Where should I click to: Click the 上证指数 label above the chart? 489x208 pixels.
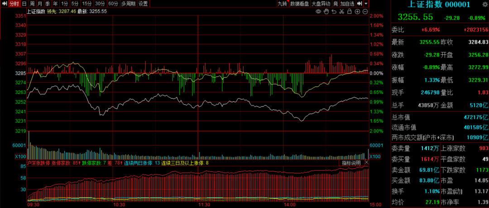pyautogui.click(x=37, y=11)
